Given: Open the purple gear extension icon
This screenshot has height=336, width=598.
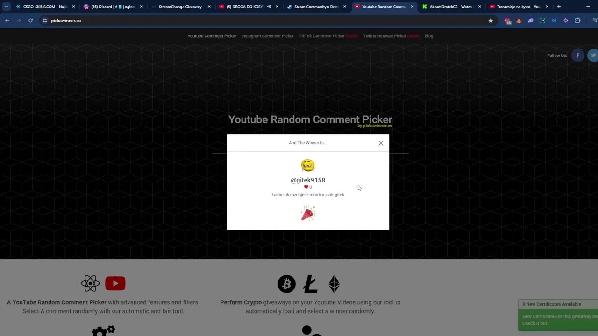Looking at the screenshot, I should click(566, 21).
